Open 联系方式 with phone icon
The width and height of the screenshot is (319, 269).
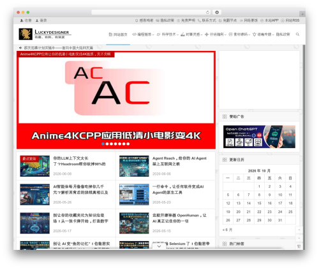(207, 20)
